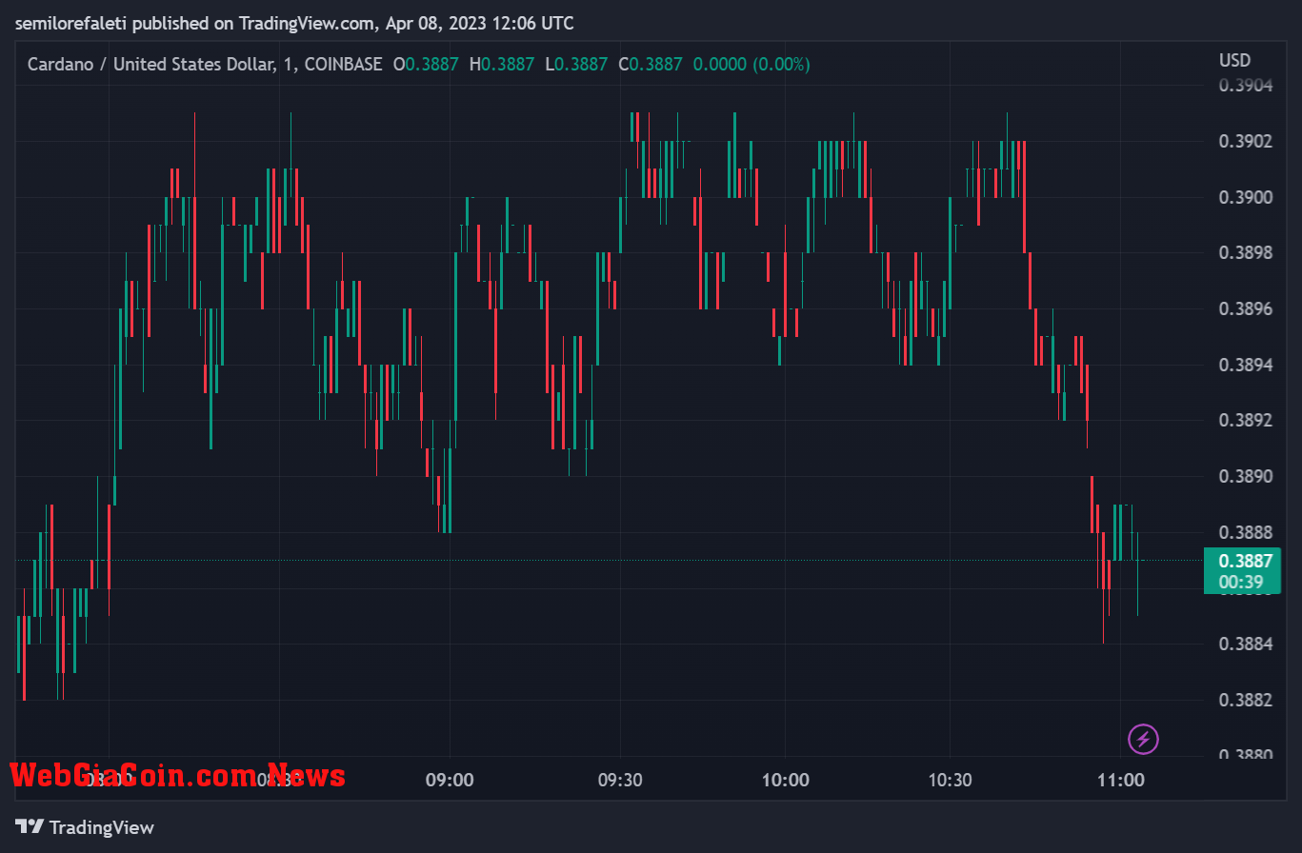
Task: Click the close value C0.3887
Action: (651, 64)
